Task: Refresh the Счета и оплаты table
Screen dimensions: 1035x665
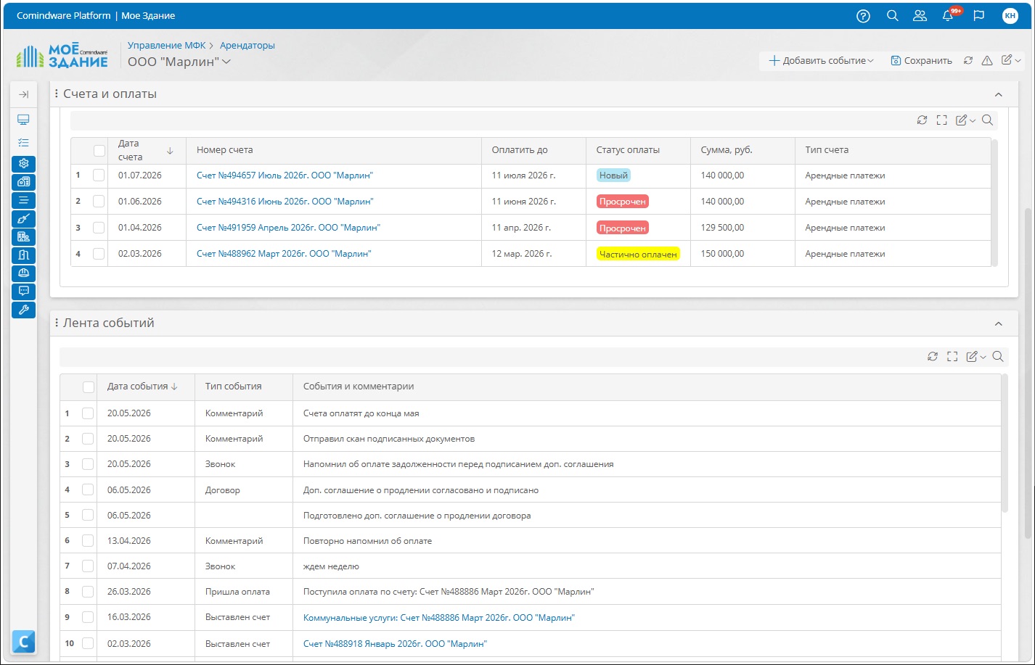Action: pyautogui.click(x=922, y=120)
